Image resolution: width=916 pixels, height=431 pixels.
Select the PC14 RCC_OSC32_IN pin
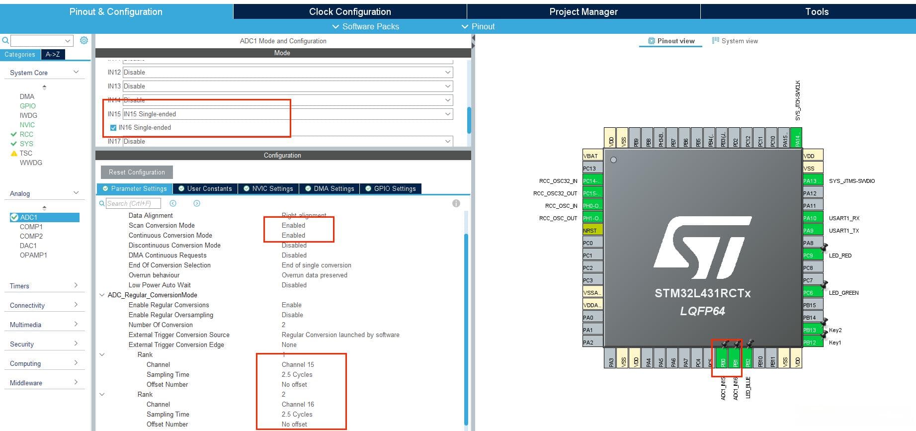(x=592, y=180)
